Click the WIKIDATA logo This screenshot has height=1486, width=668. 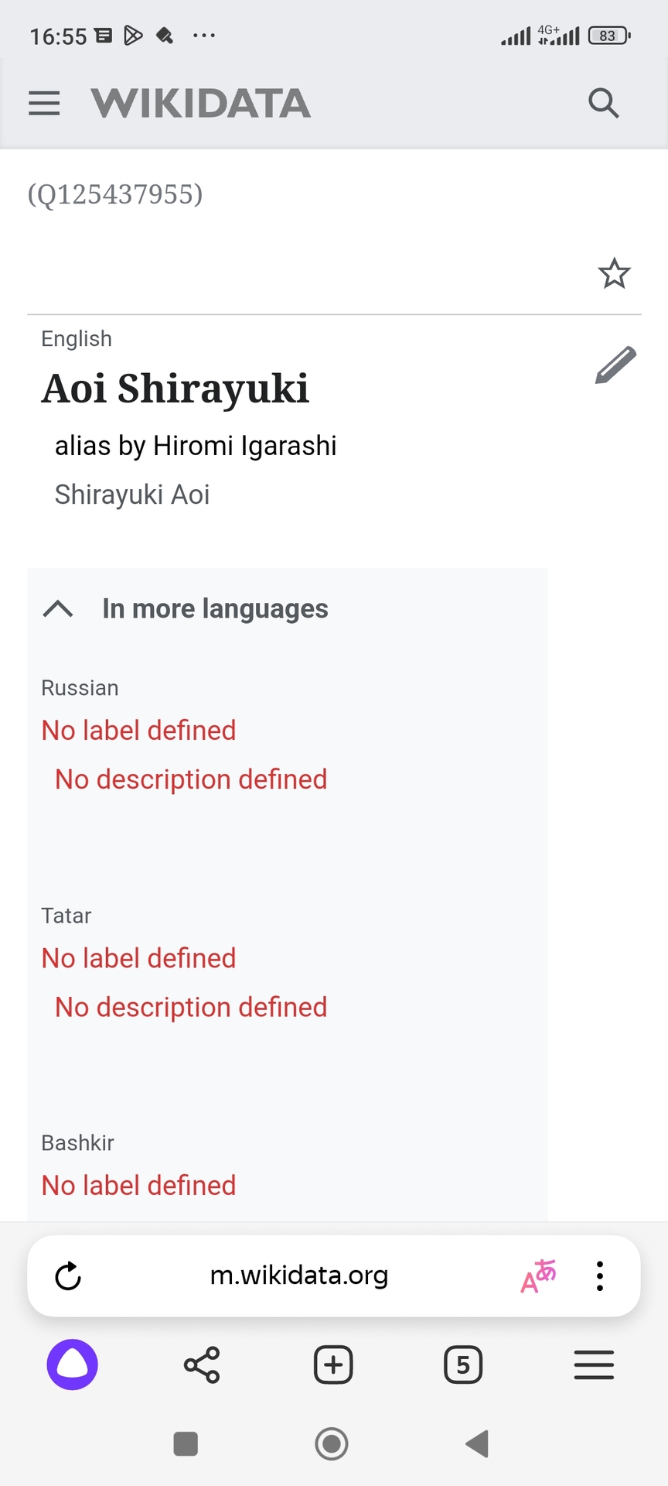click(x=201, y=104)
